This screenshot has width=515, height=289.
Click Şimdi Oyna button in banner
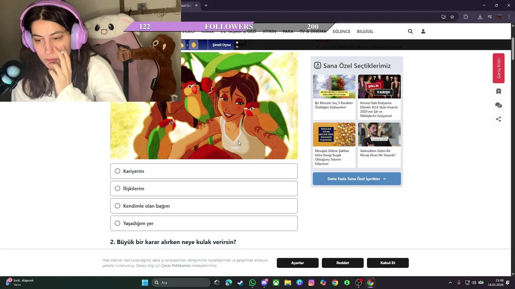(222, 45)
